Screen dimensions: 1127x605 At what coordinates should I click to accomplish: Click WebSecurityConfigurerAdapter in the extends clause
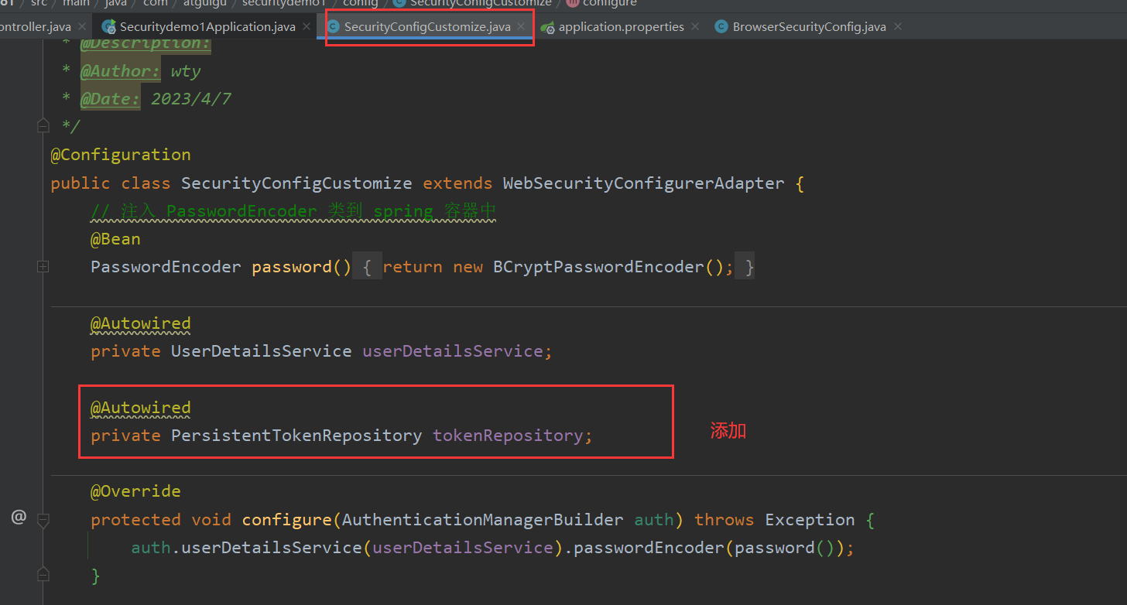click(x=643, y=183)
